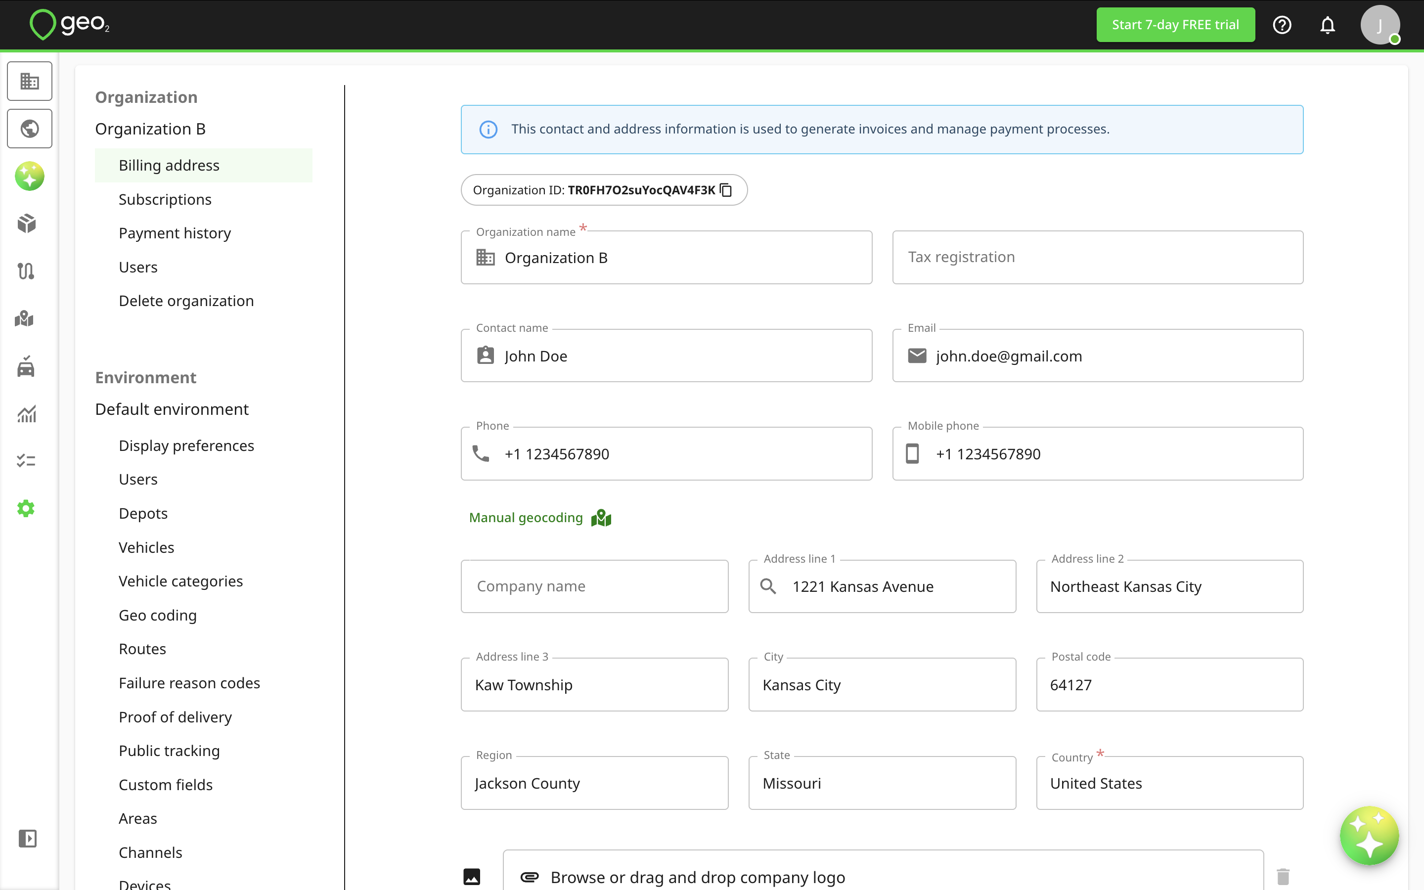Viewport: 1424px width, 890px height.
Task: Open the checklist tasks icon in sidebar
Action: tap(27, 461)
